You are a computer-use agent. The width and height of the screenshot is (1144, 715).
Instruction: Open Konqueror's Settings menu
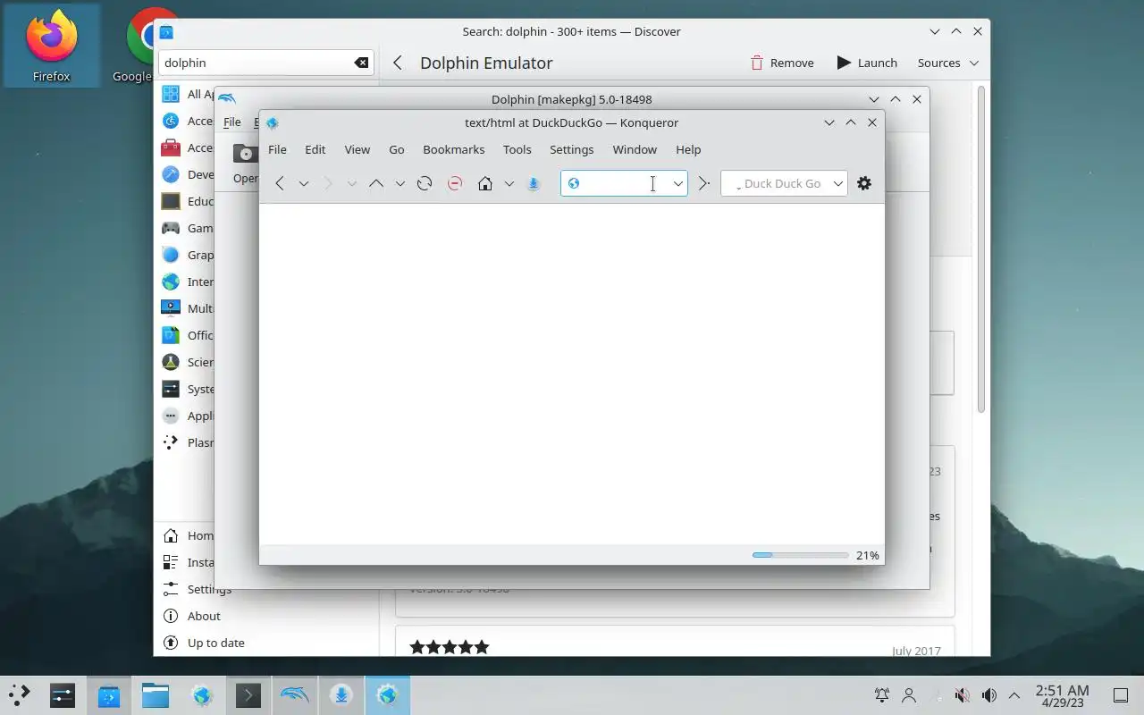[571, 149]
